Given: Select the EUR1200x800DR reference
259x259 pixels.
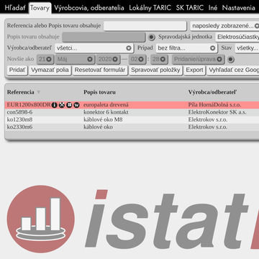Looking at the screenshot, I should point(29,105).
